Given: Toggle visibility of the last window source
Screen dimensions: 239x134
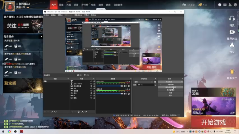Looking at the screenshot, I should (x=91, y=98).
